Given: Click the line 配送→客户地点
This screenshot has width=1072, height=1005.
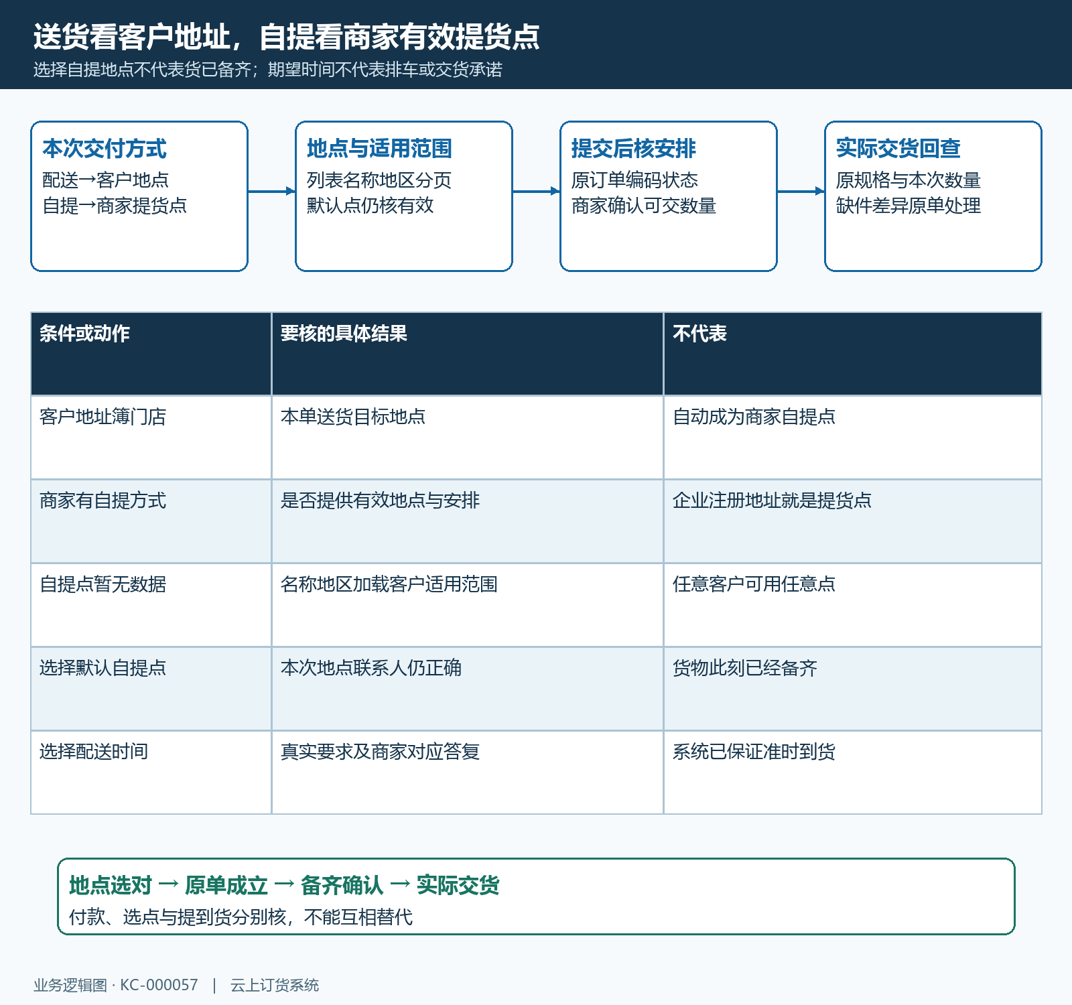Looking at the screenshot, I should [x=105, y=180].
